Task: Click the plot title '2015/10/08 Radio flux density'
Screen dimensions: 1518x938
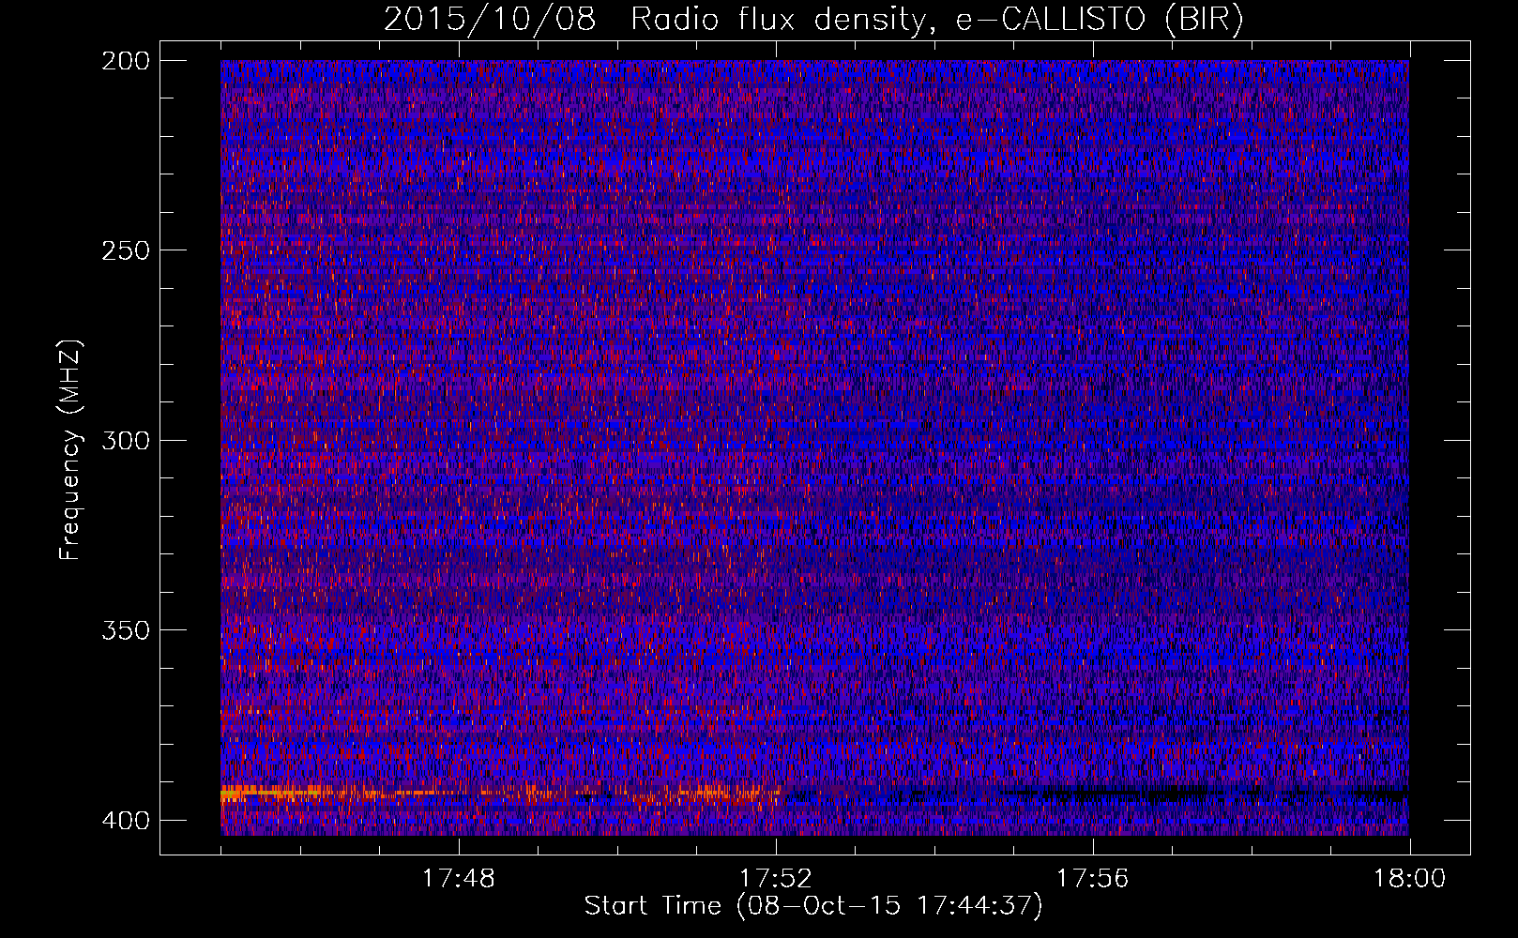Action: pos(812,20)
